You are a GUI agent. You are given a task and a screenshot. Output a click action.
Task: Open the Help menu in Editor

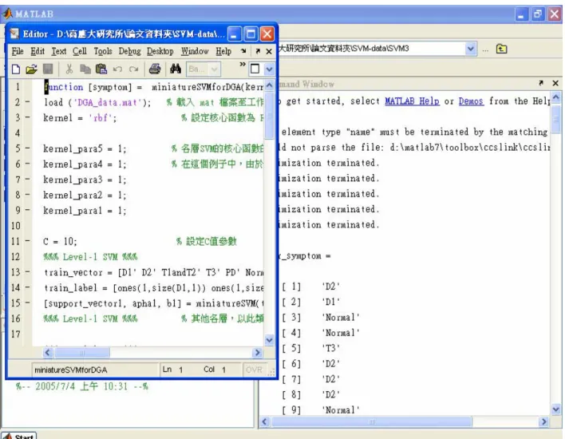pyautogui.click(x=223, y=52)
